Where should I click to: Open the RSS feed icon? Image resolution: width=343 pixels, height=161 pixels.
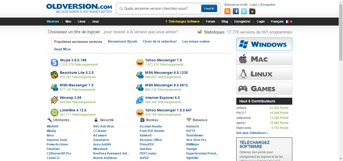coord(227,11)
